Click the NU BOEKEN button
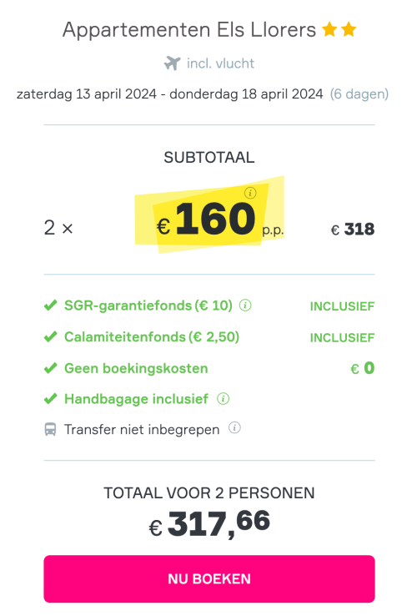This screenshot has height=616, width=417. click(x=208, y=578)
